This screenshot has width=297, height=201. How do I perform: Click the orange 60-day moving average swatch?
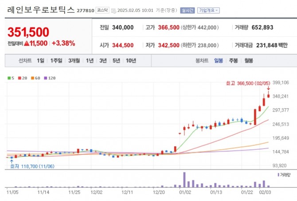(x=32, y=78)
